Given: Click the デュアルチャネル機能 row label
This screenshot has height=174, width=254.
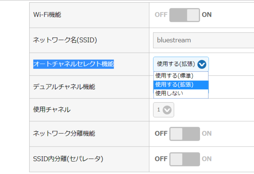Looking at the screenshot, I should (64, 87).
